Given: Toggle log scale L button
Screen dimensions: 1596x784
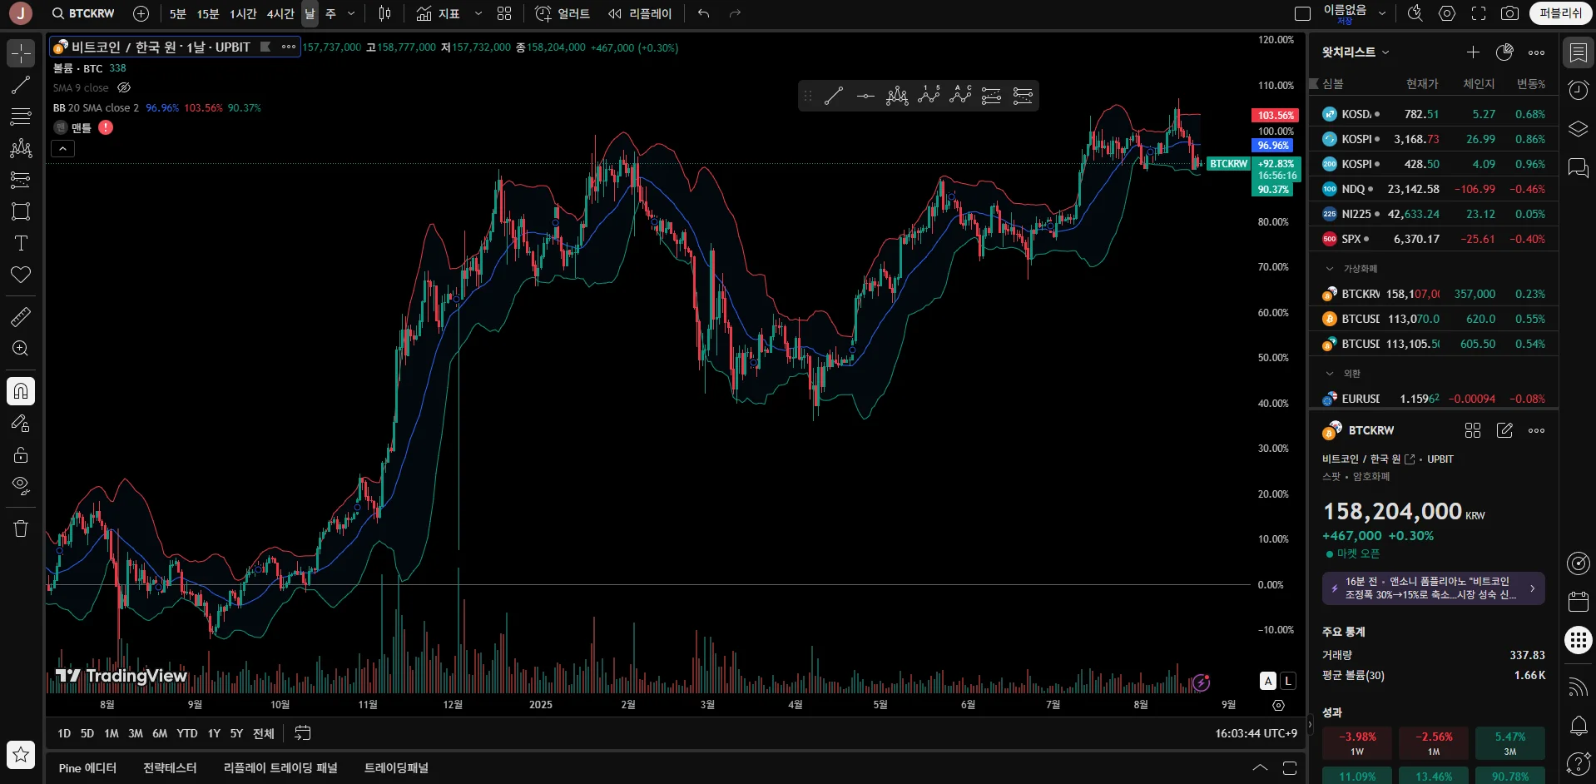Looking at the screenshot, I should pyautogui.click(x=1288, y=681).
